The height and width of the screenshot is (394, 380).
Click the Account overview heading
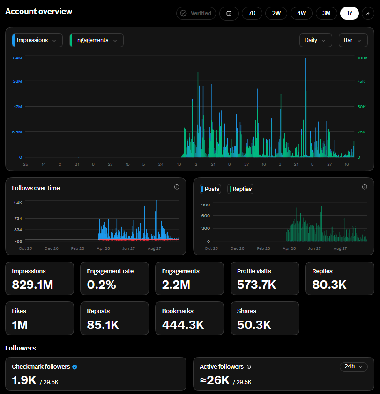pyautogui.click(x=39, y=11)
